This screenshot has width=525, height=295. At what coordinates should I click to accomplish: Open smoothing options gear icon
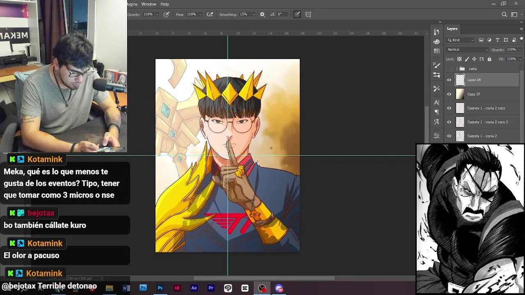[262, 14]
